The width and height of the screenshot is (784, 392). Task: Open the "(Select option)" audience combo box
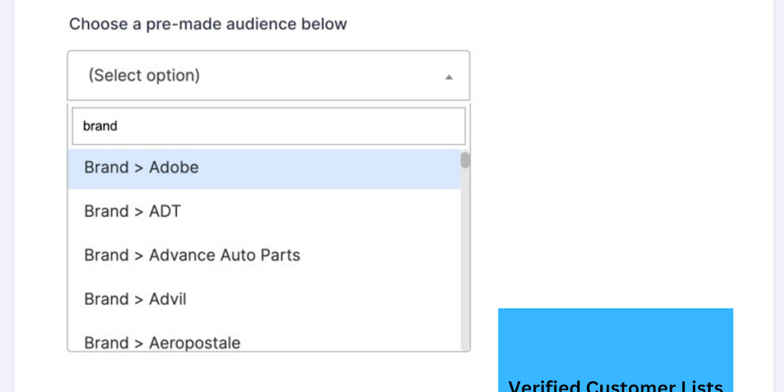coord(268,76)
